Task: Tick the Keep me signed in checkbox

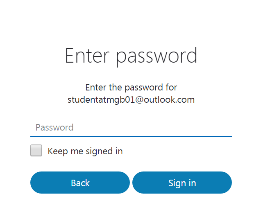Action: coord(36,150)
